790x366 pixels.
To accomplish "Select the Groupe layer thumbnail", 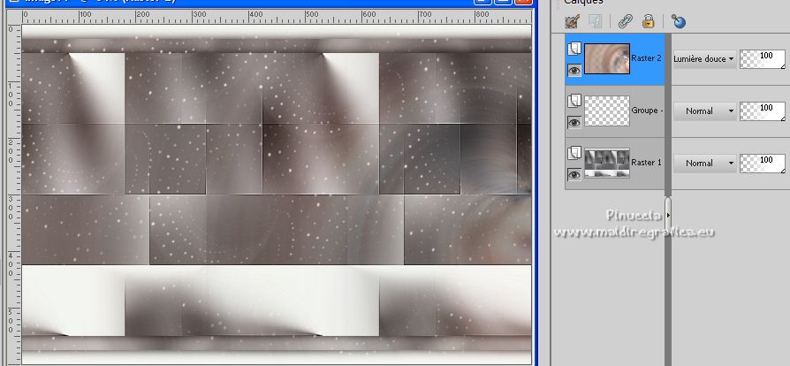I will [x=607, y=111].
